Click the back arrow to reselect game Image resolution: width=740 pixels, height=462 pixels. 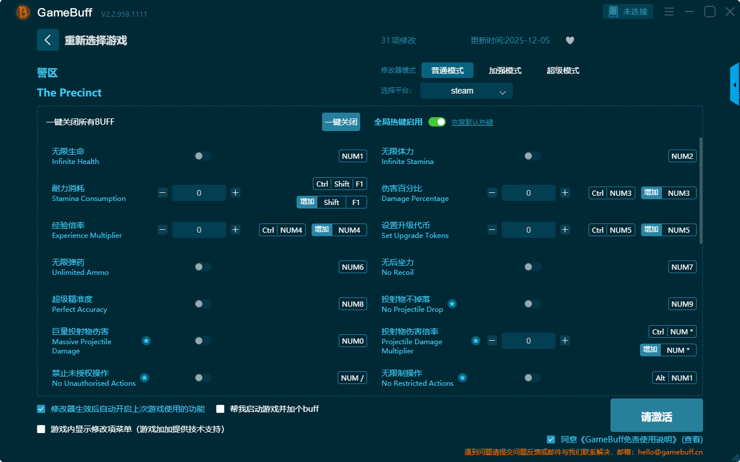(x=48, y=40)
